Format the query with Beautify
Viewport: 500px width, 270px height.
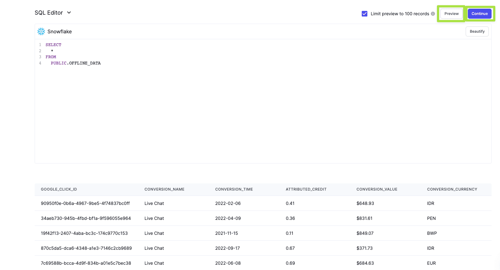[x=477, y=31]
